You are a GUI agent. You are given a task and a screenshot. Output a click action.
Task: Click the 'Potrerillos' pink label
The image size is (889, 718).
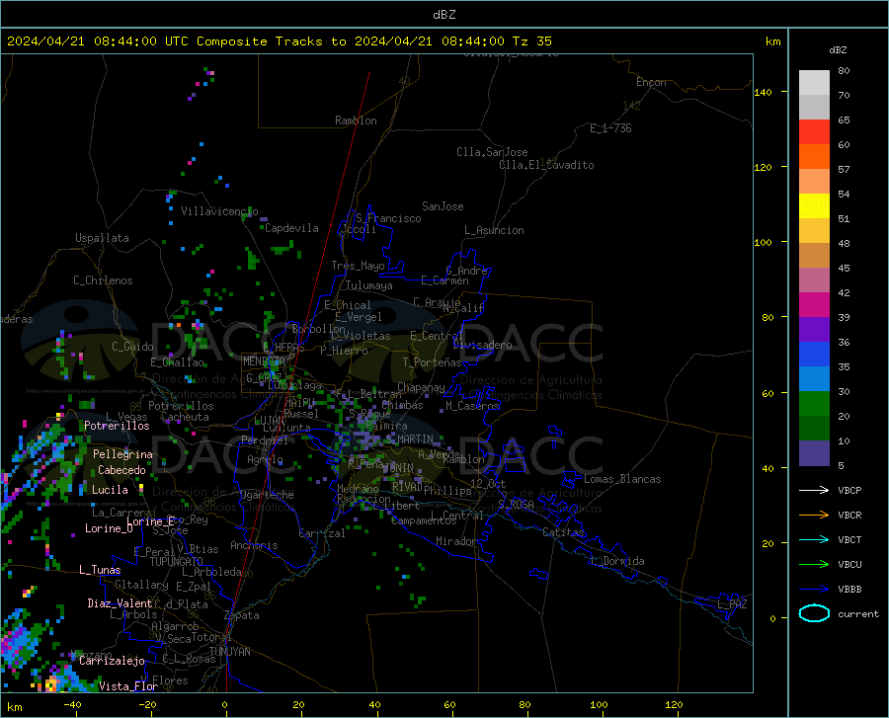pos(117,426)
